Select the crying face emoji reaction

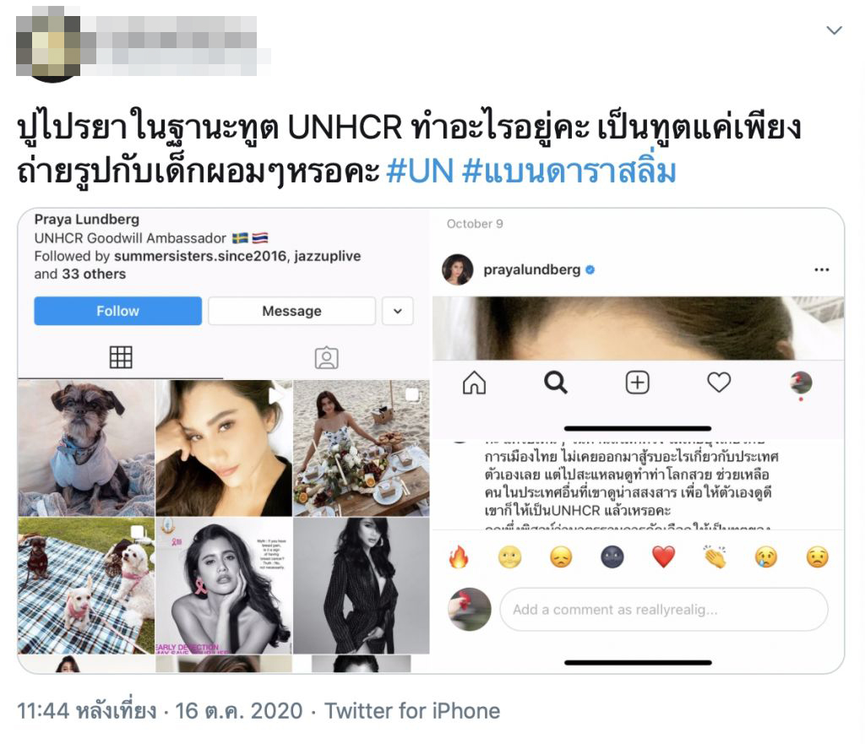765,557
